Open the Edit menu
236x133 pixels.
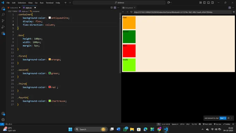pos(14,3)
